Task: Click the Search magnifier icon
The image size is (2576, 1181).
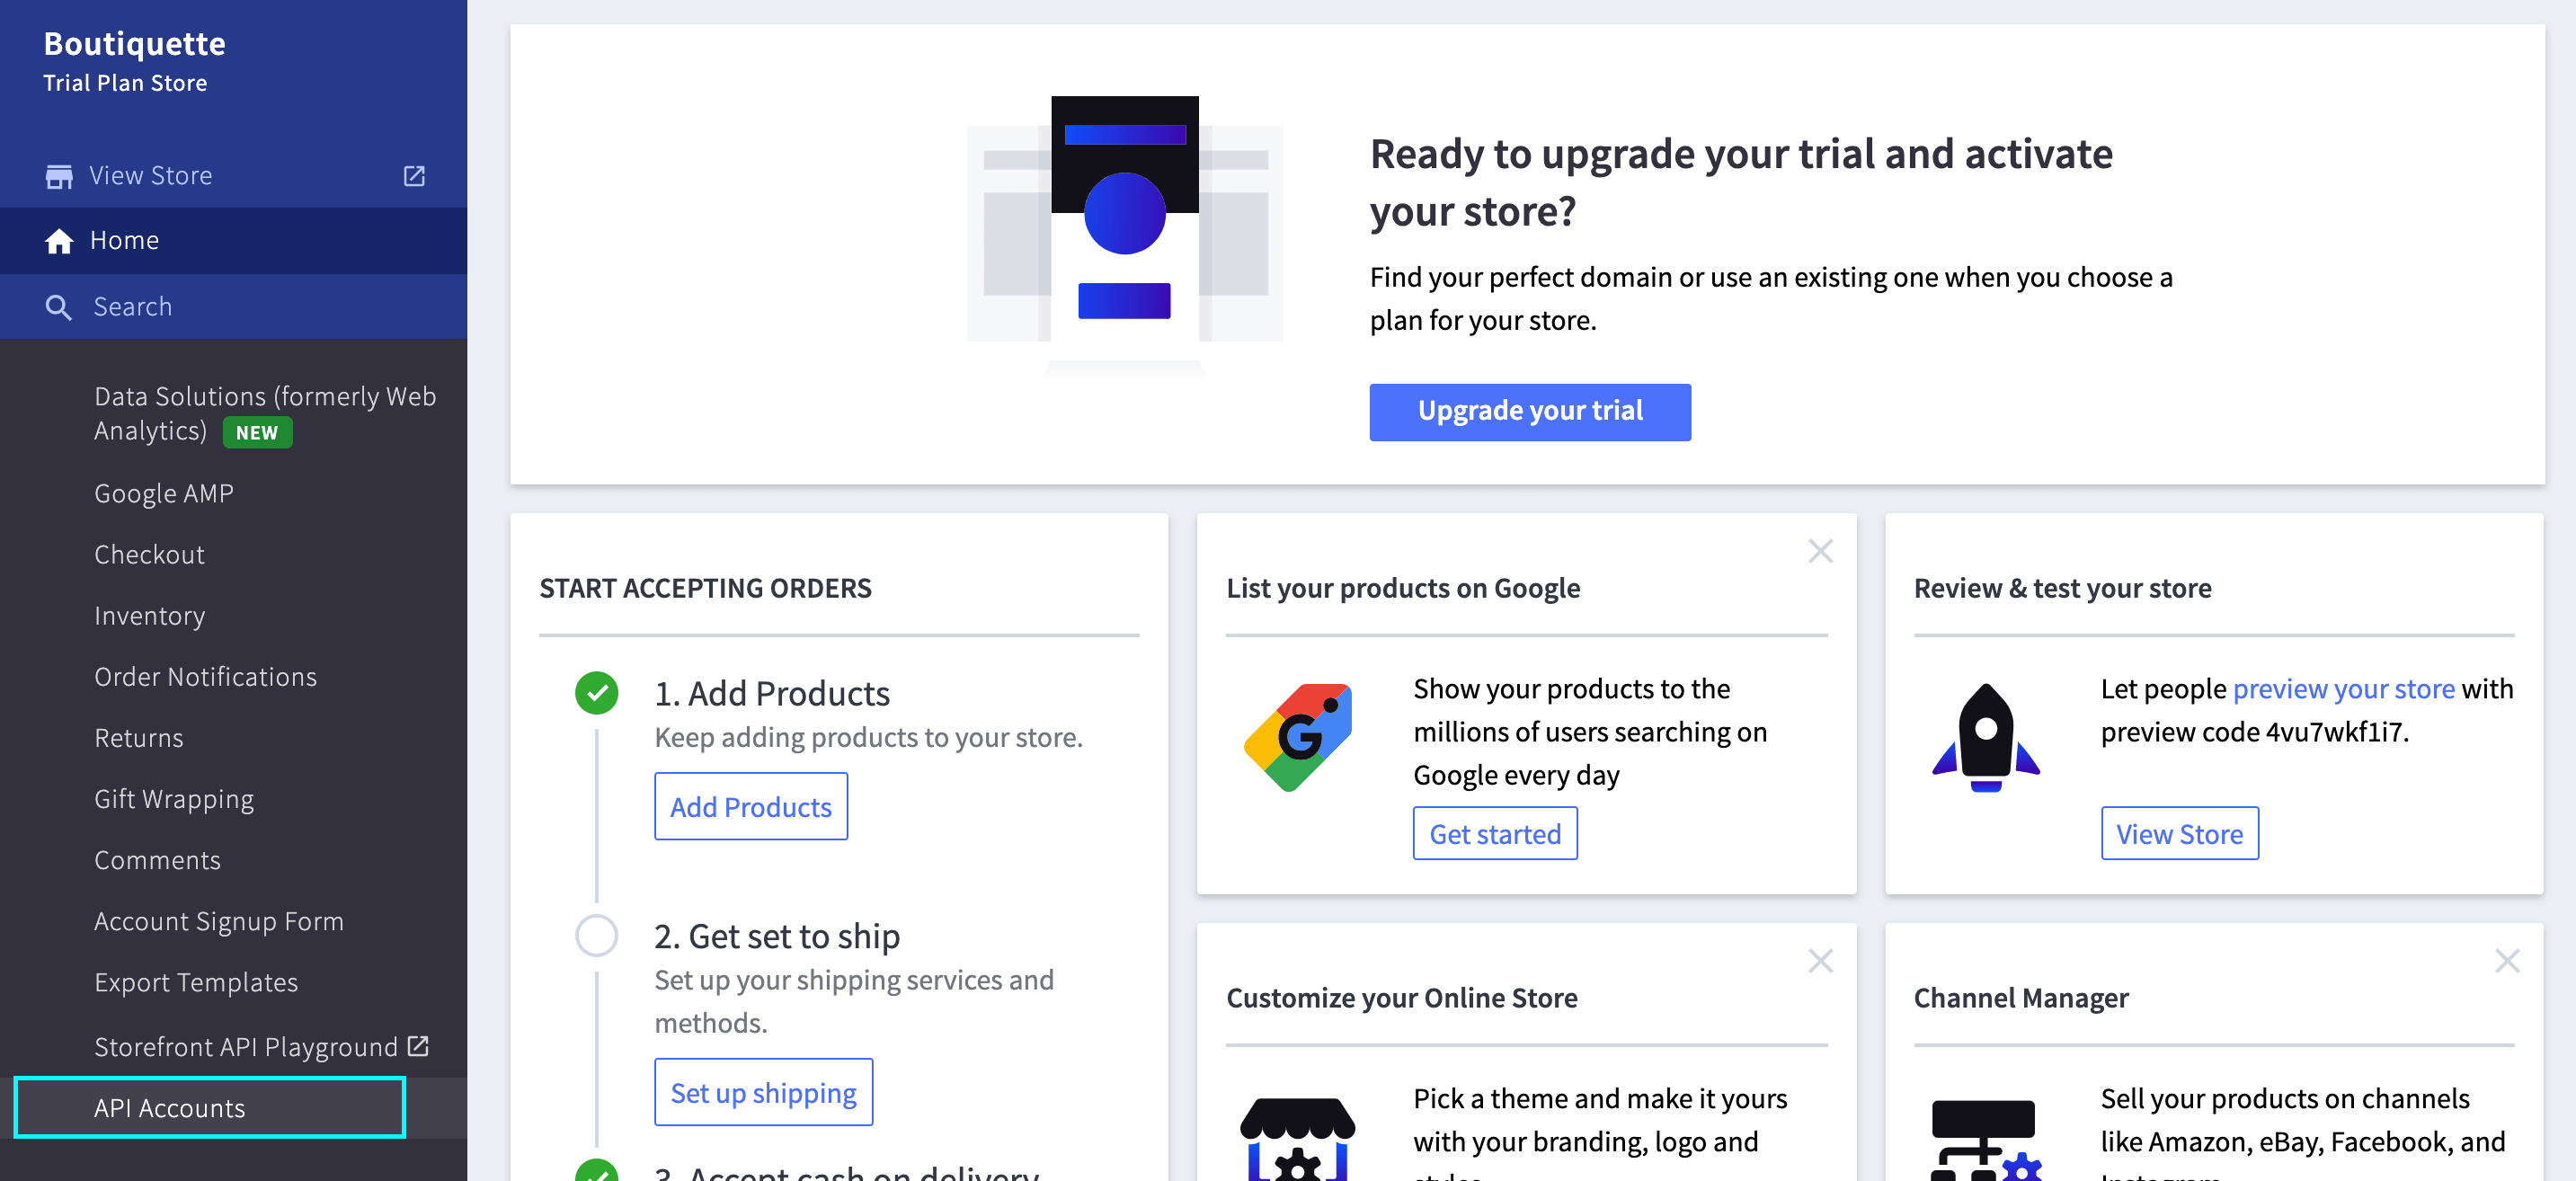Action: coord(59,307)
